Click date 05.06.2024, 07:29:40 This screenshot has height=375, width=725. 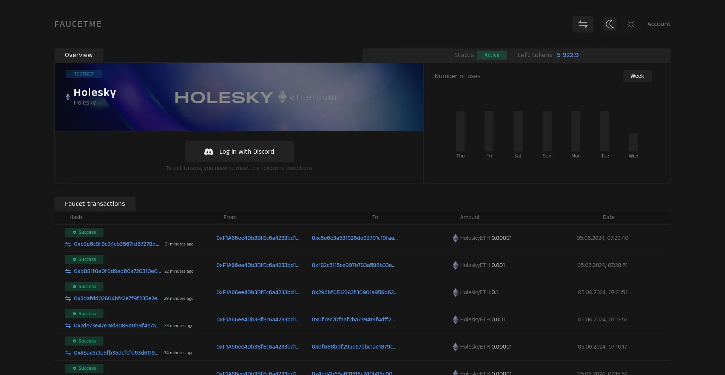[x=602, y=238]
